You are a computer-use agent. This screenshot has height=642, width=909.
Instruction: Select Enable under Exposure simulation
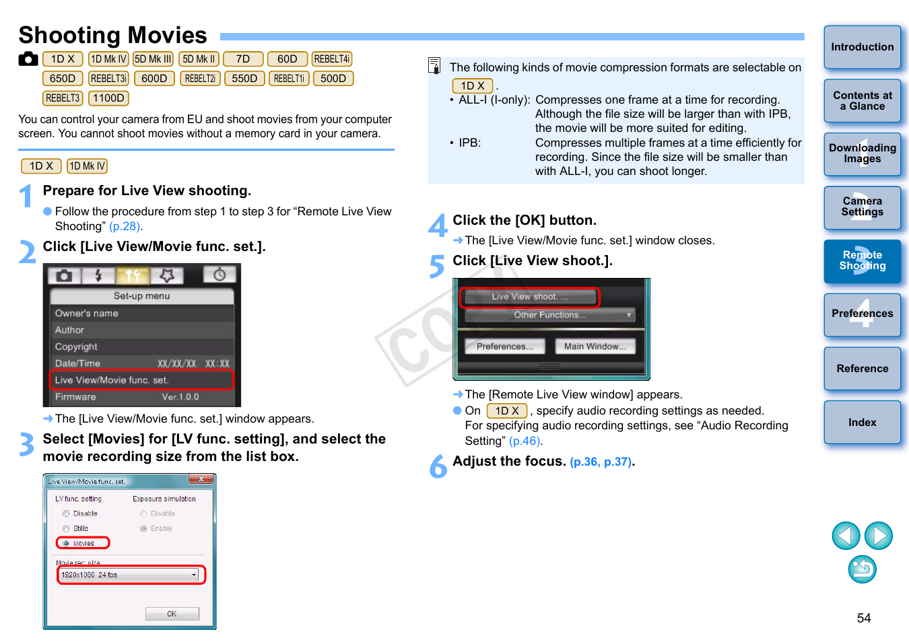pos(143,528)
